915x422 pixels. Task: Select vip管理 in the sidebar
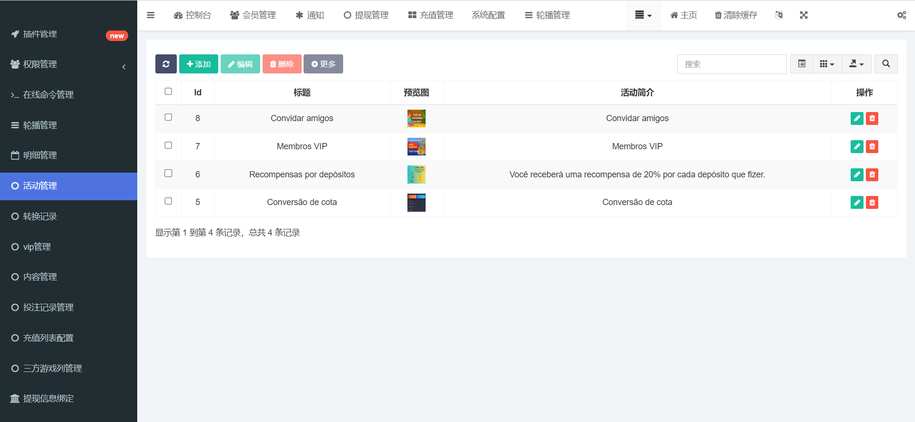pos(37,247)
